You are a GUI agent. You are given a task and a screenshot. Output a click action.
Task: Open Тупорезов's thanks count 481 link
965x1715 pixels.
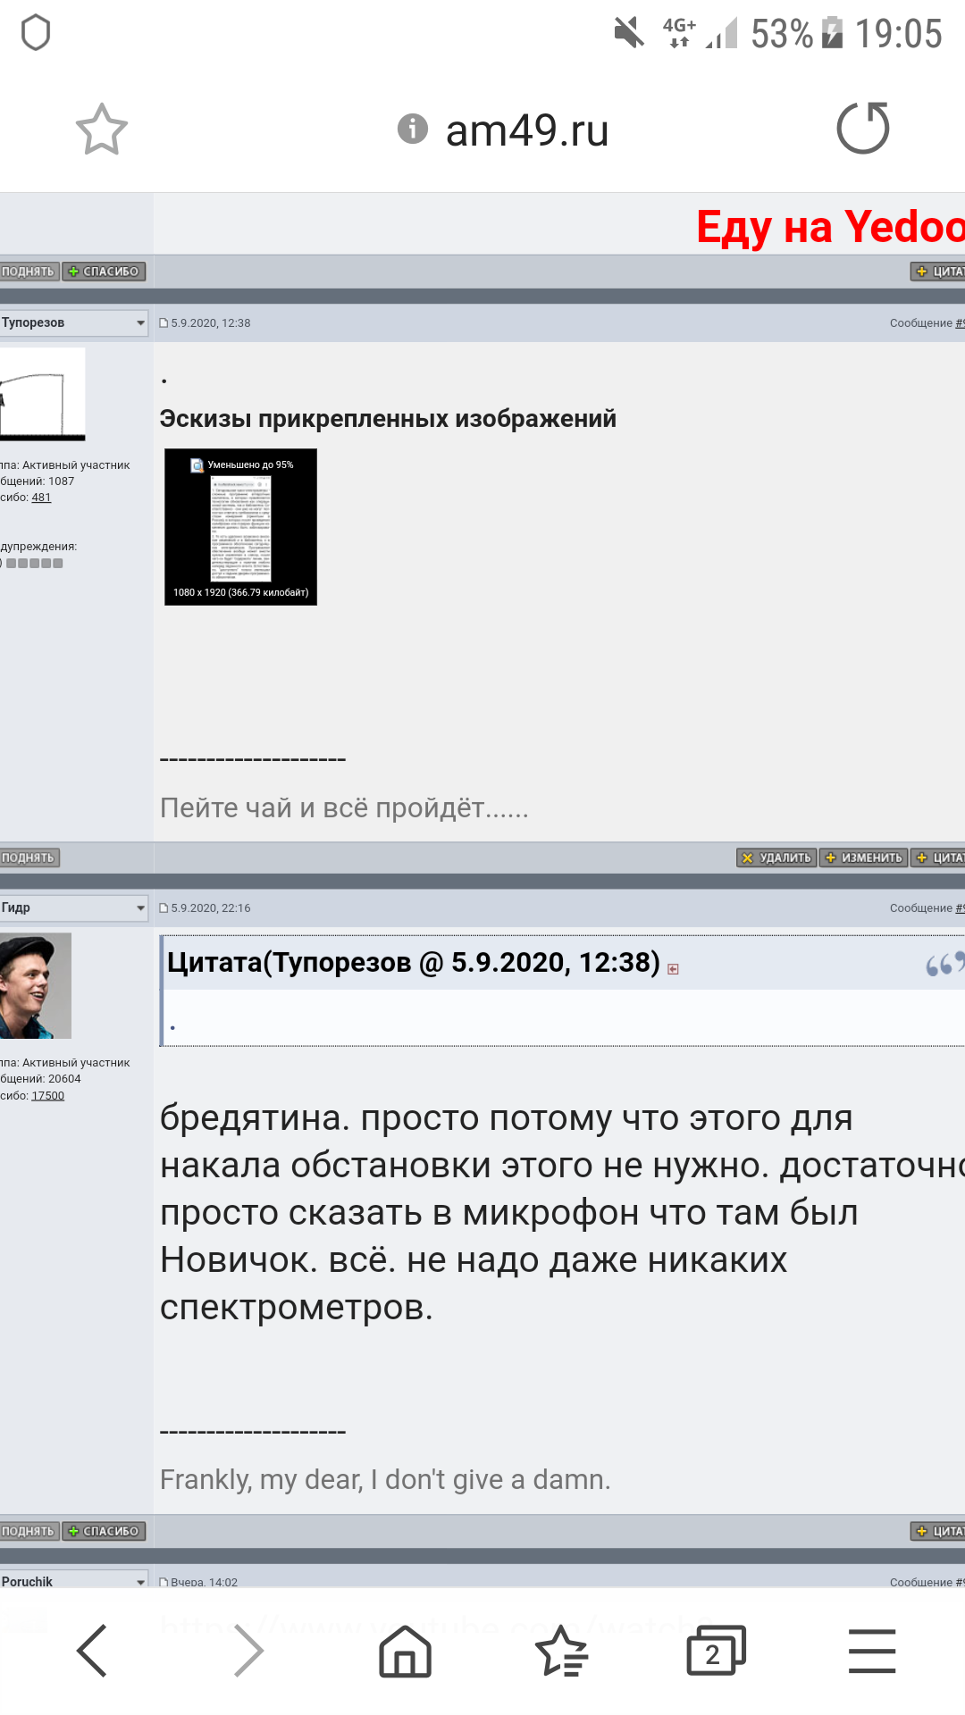tap(41, 498)
